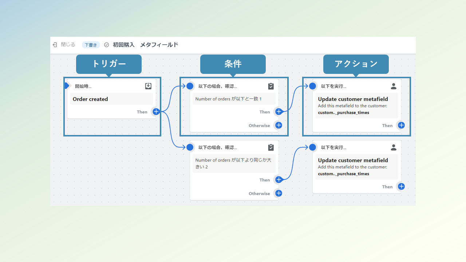
Task: Open condition Number of orders が以下と一致 1
Action: coord(234,99)
